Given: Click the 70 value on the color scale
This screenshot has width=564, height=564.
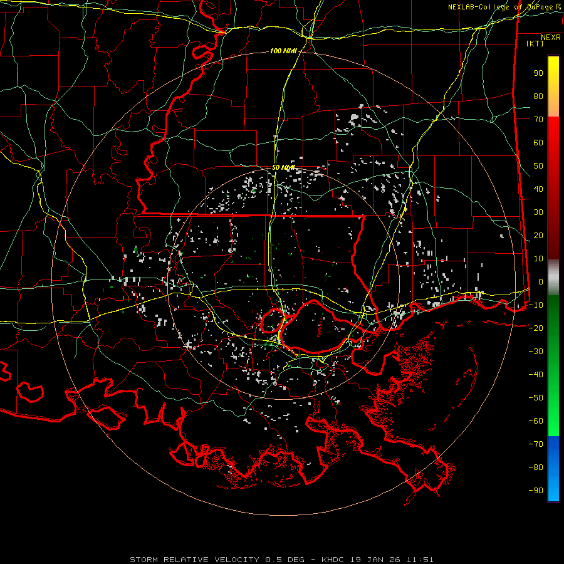Looking at the screenshot, I should [538, 120].
